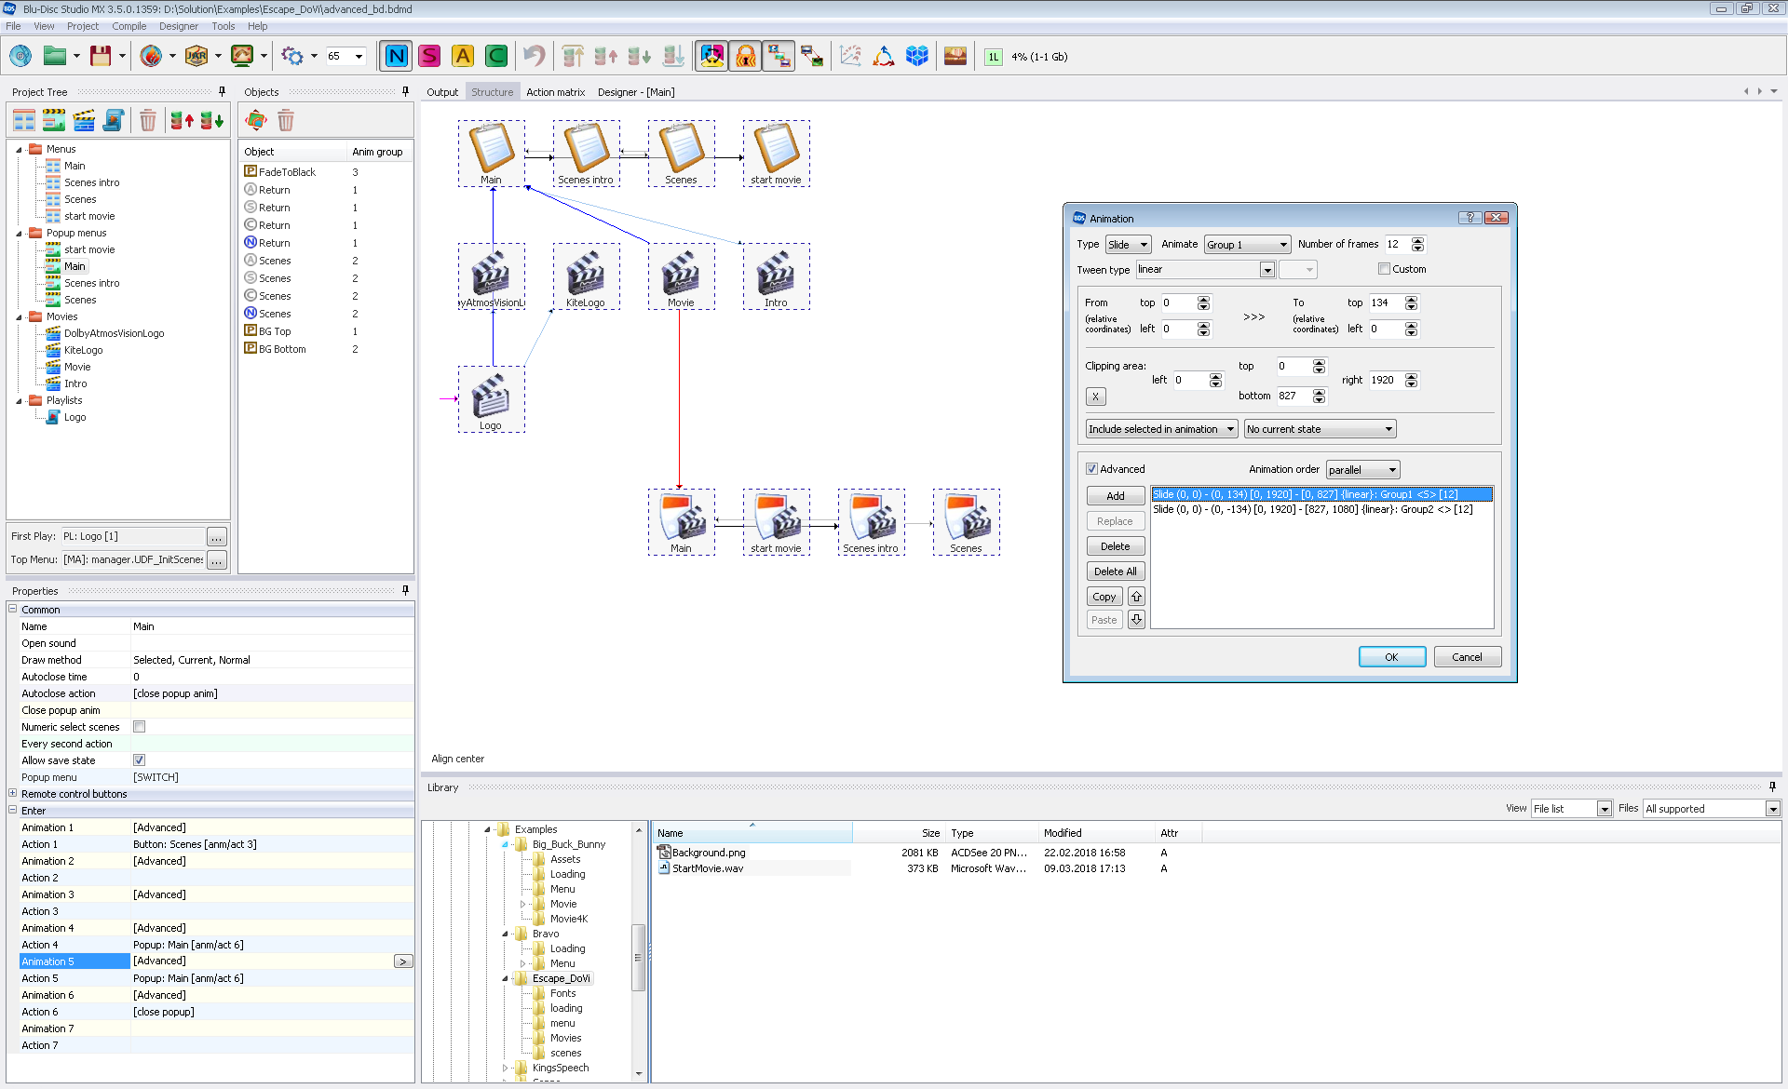Click the Activated state 'A' toolbar icon

(x=463, y=57)
